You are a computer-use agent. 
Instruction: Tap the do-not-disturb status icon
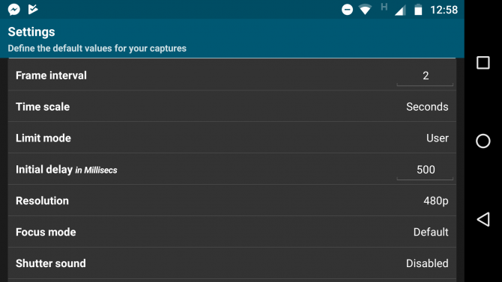[x=347, y=10]
